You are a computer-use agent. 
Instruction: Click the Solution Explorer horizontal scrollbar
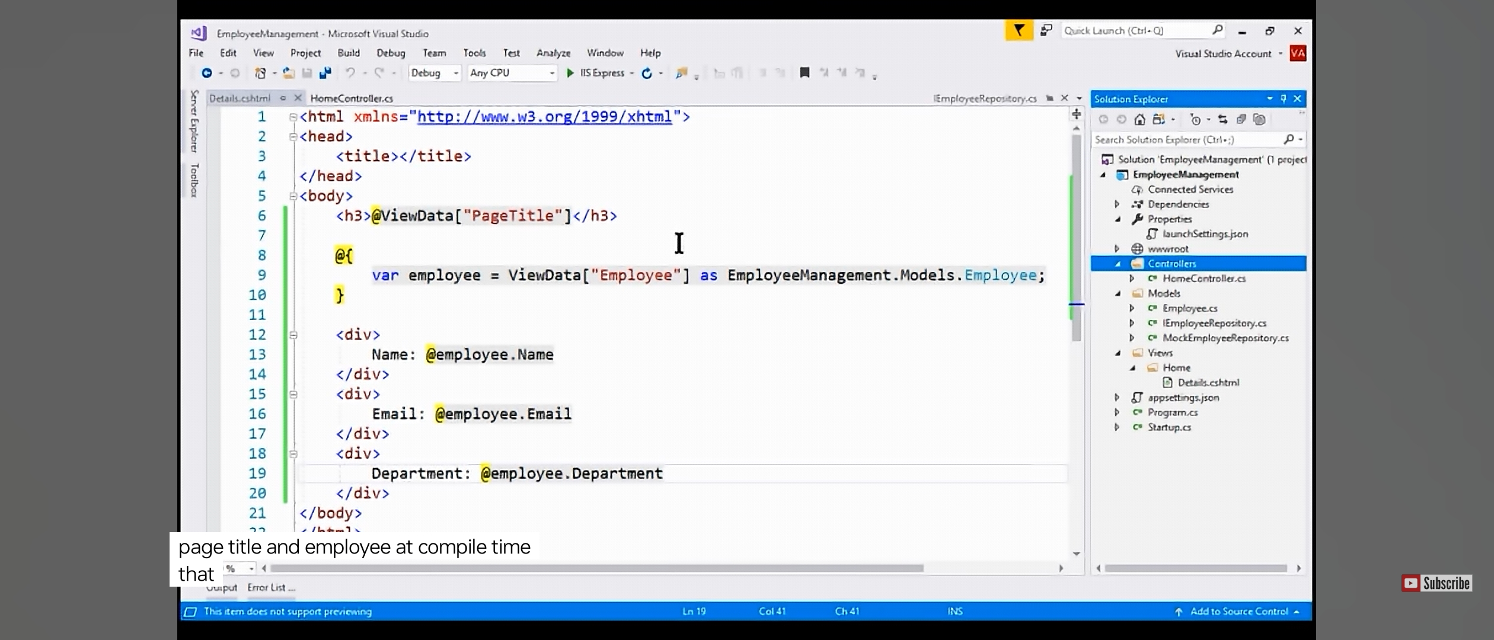1196,568
